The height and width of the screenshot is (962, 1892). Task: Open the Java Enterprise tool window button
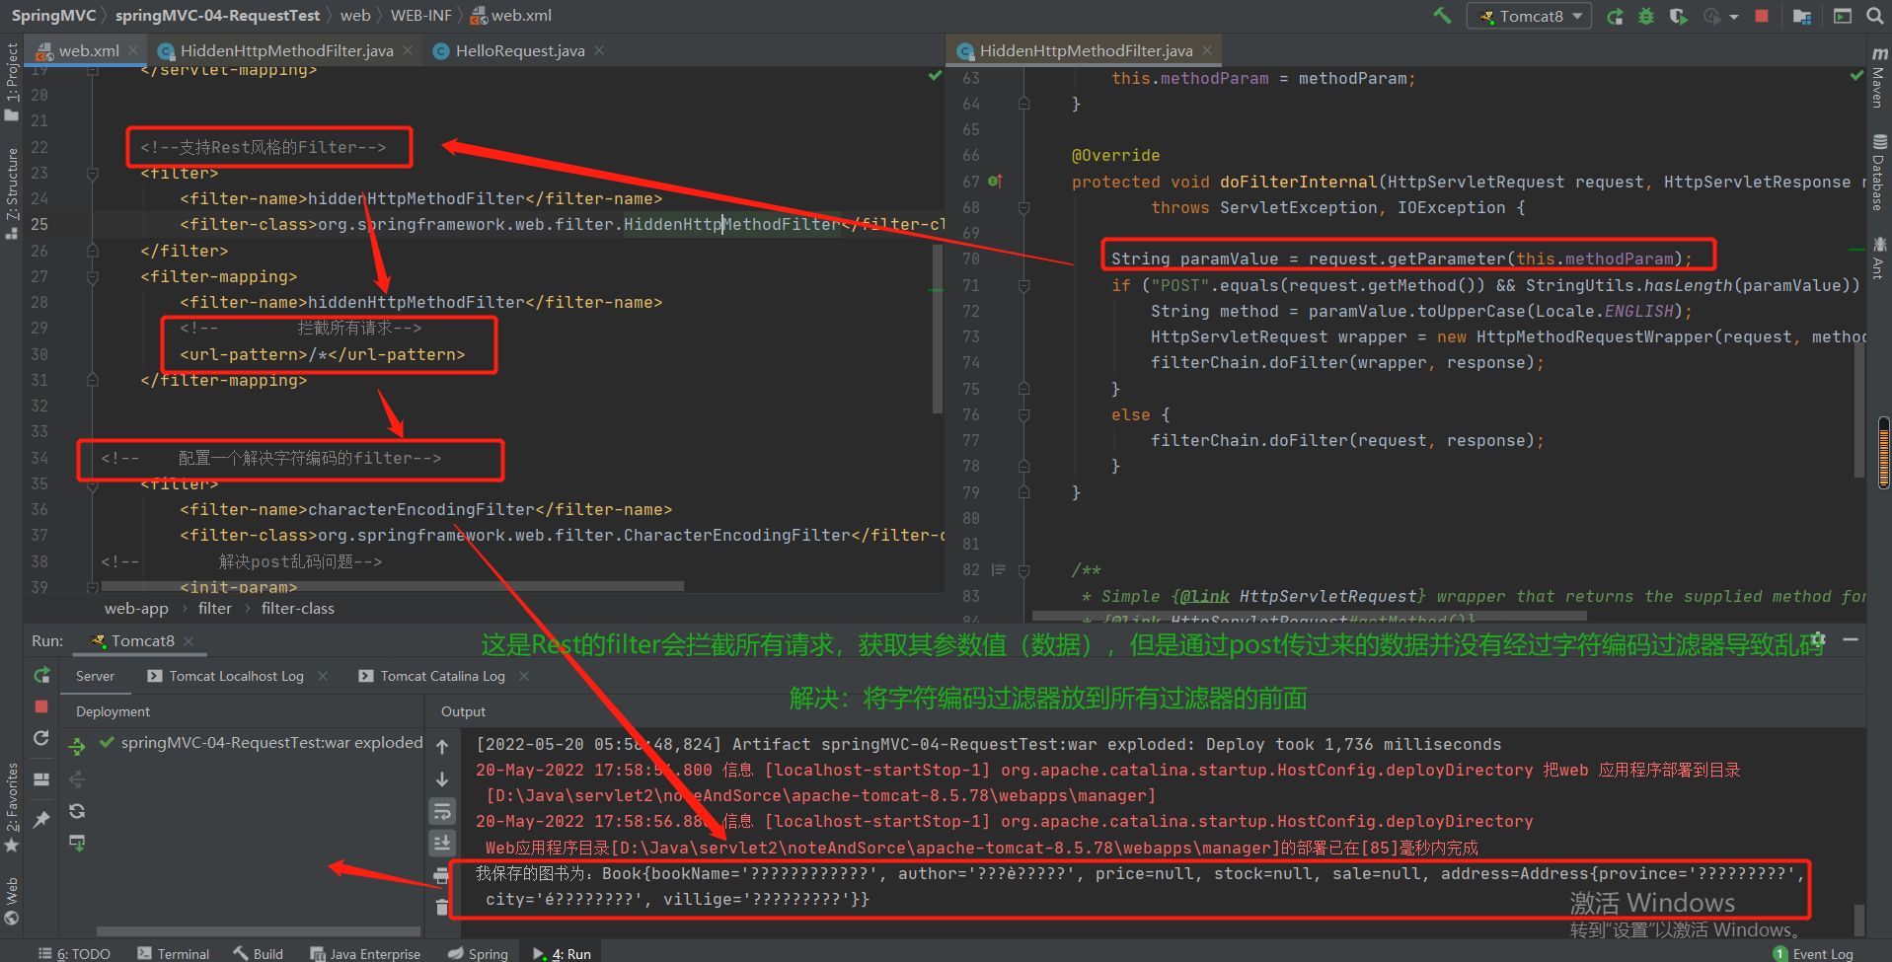(365, 953)
